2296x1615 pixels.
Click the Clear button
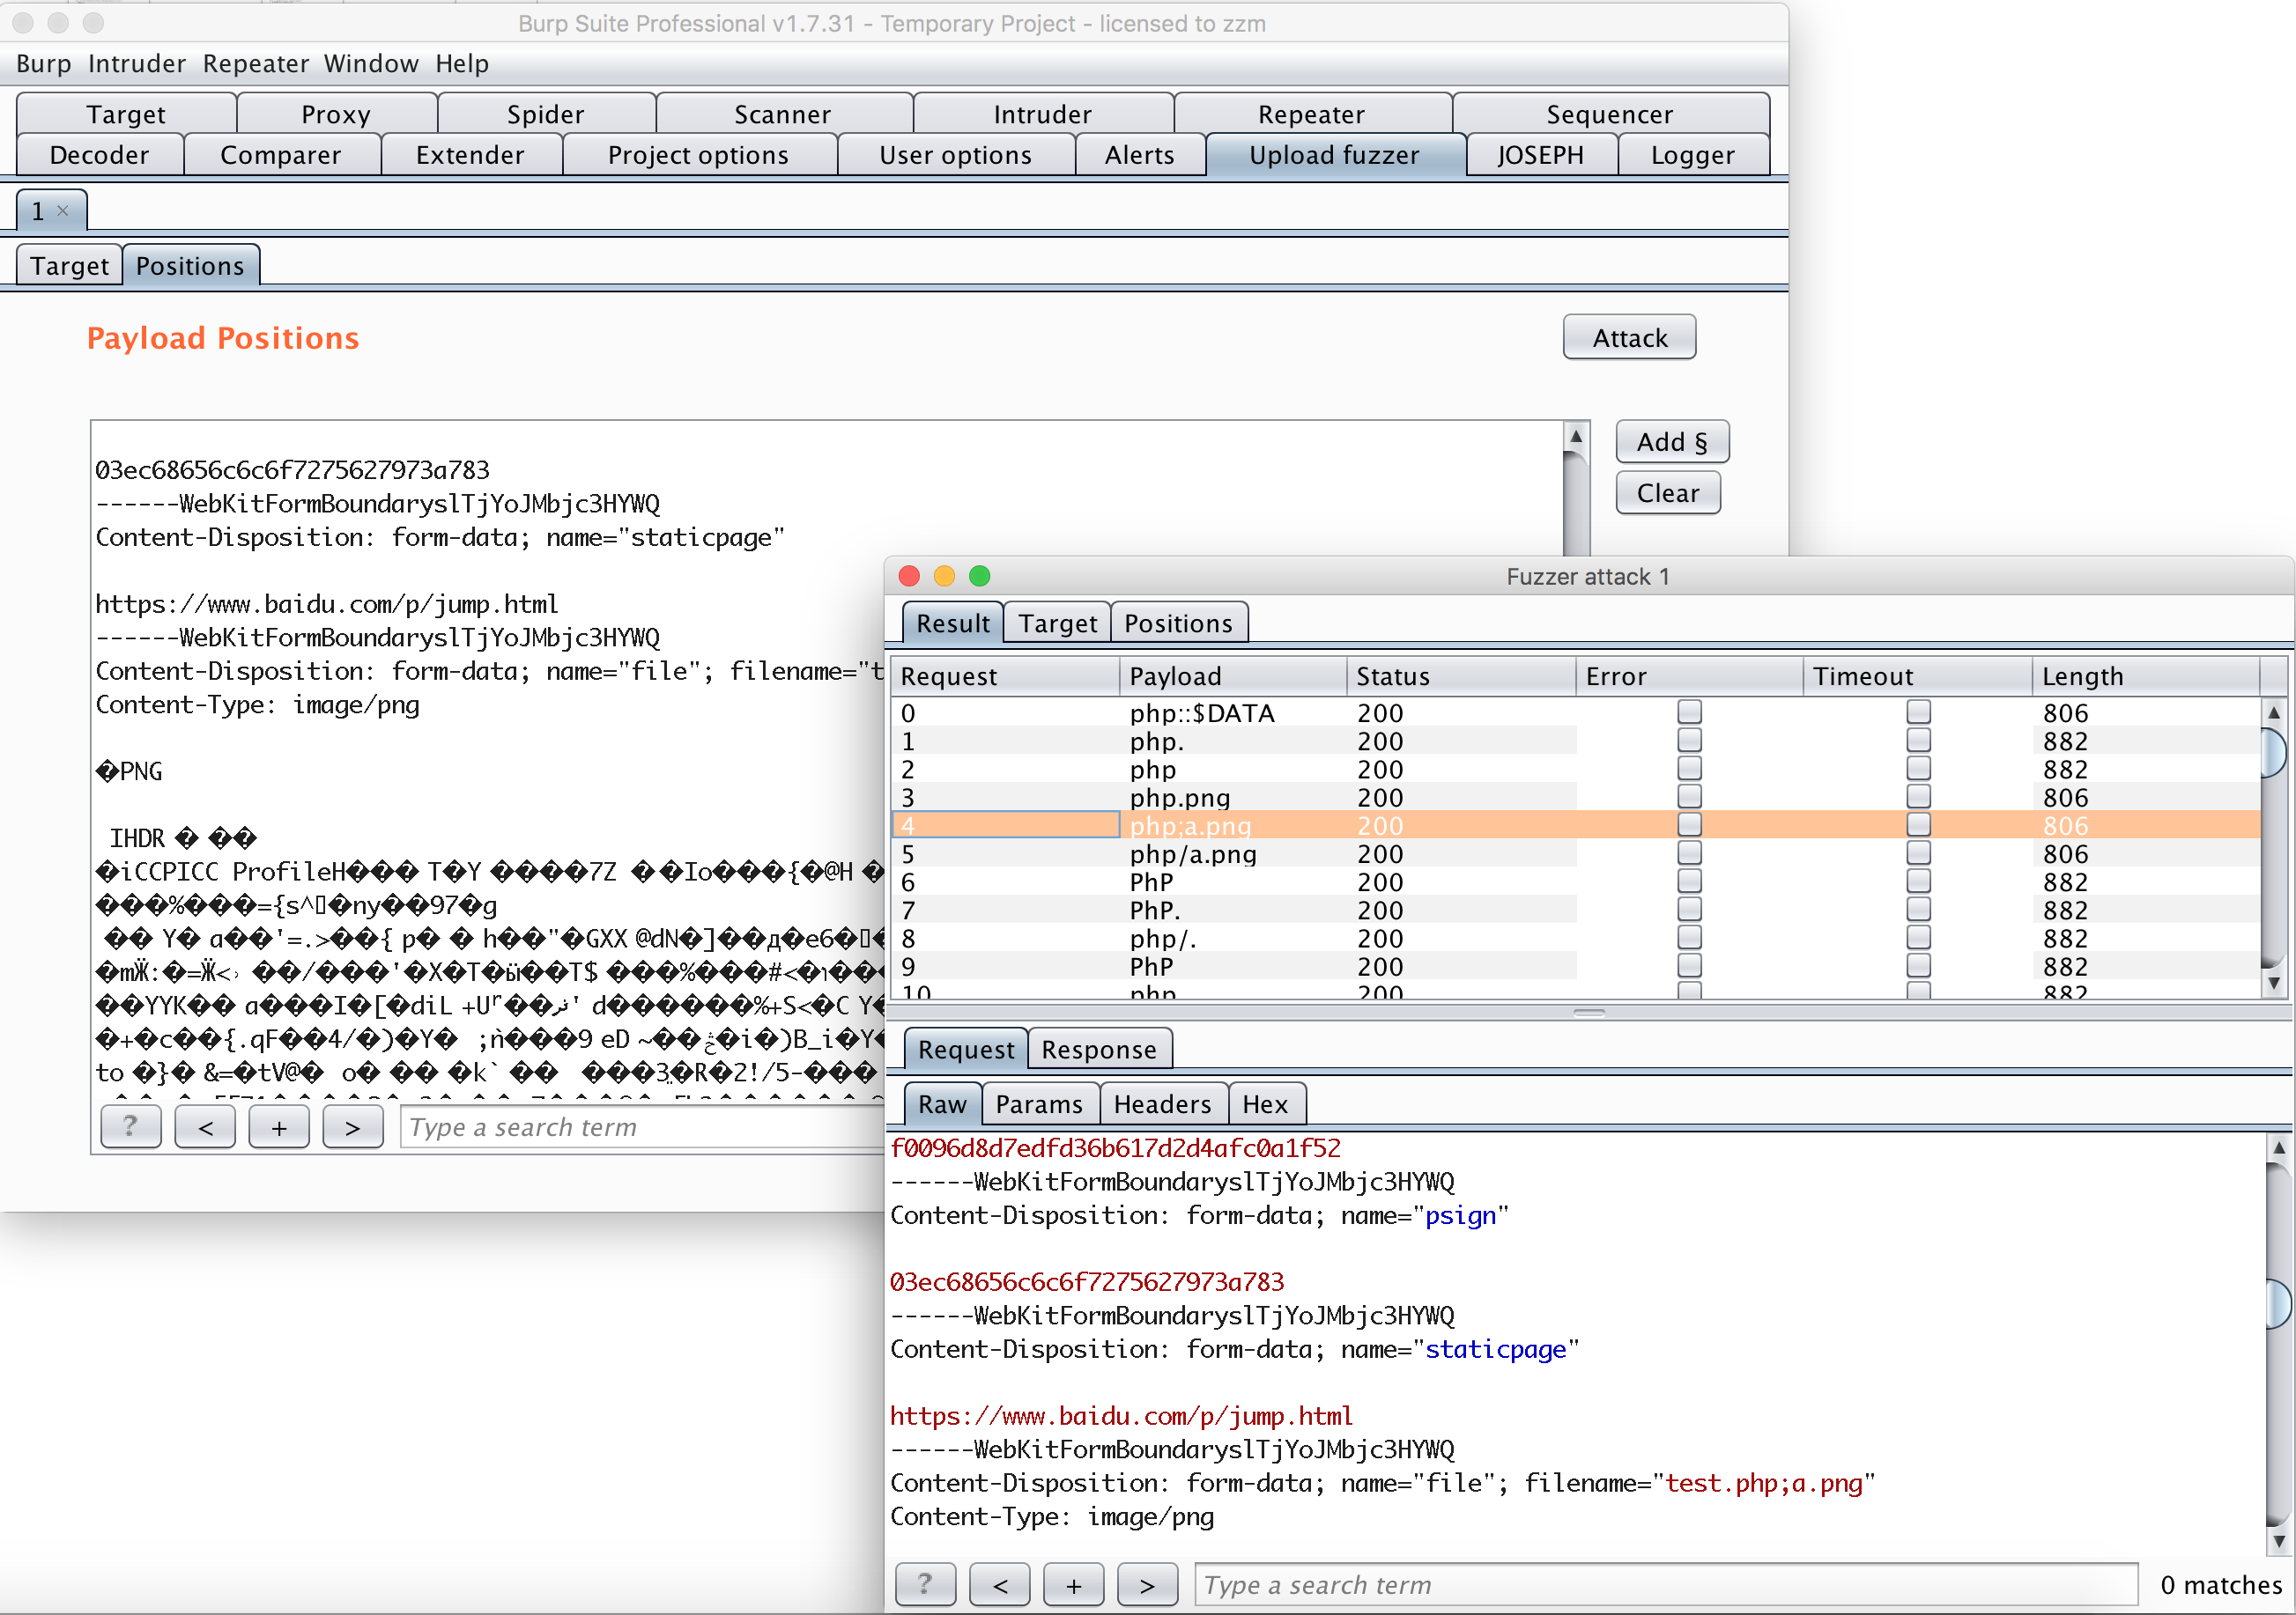click(1668, 493)
